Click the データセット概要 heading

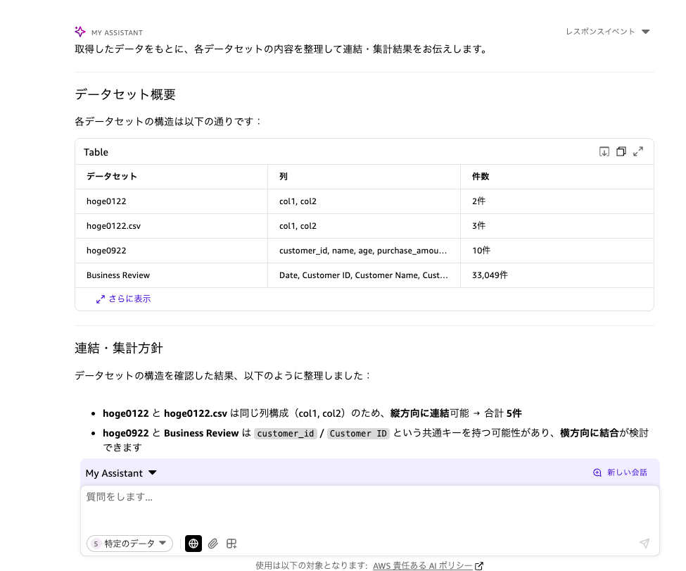[125, 94]
